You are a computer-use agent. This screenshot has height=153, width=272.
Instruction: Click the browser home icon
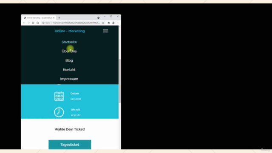coord(38,23)
